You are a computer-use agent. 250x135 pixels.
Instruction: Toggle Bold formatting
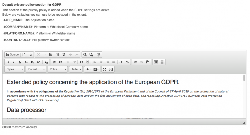(8, 62)
